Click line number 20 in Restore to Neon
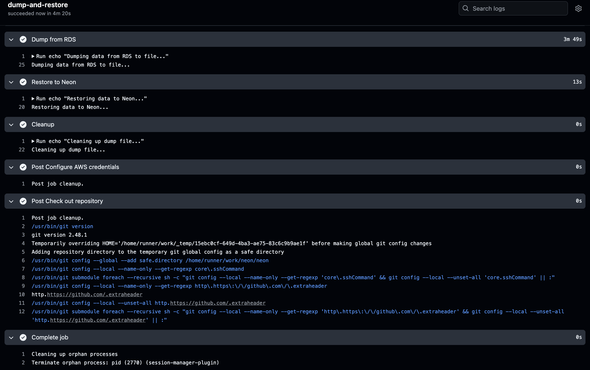 pyautogui.click(x=22, y=107)
